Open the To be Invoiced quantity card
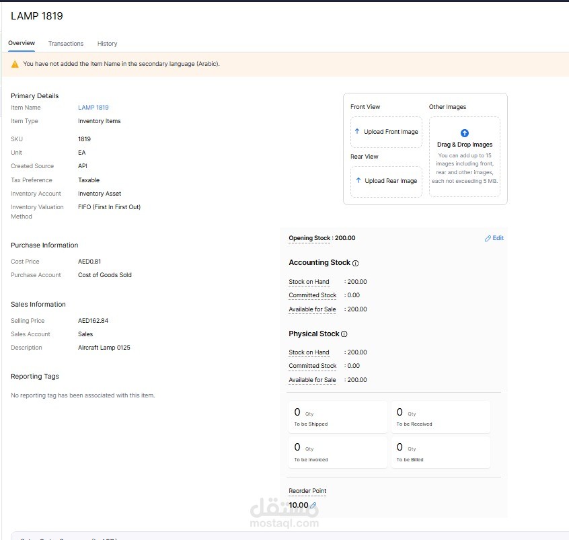 pyautogui.click(x=338, y=452)
